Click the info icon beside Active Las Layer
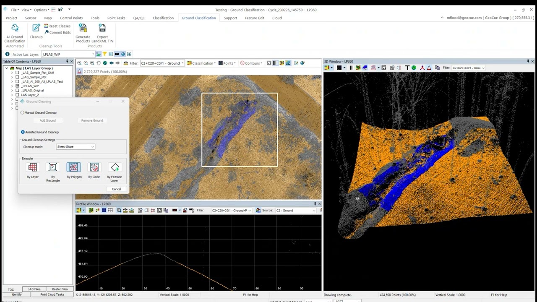The height and width of the screenshot is (302, 537). coord(7,54)
